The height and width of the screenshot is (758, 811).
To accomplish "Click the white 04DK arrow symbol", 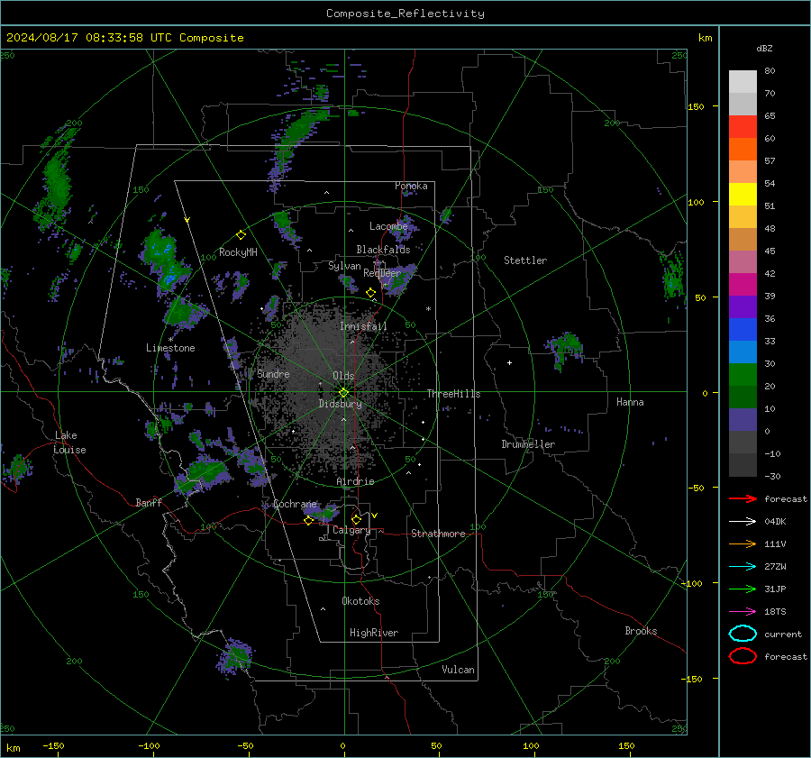I will coord(743,522).
